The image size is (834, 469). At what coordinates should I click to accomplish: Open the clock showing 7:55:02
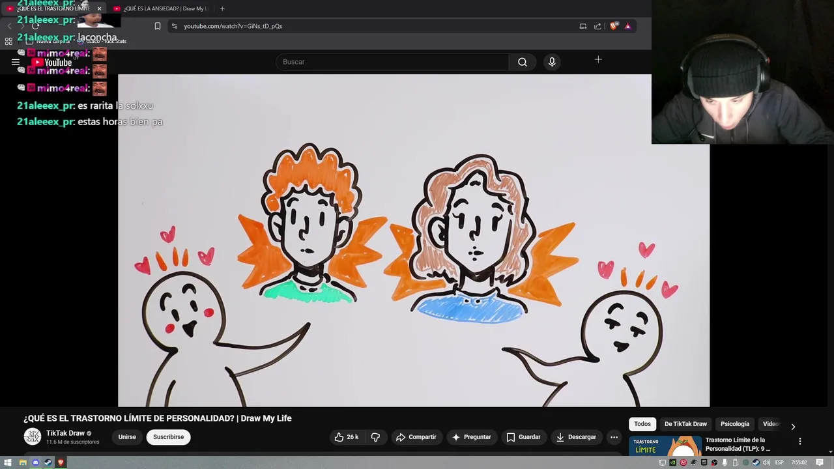799,462
